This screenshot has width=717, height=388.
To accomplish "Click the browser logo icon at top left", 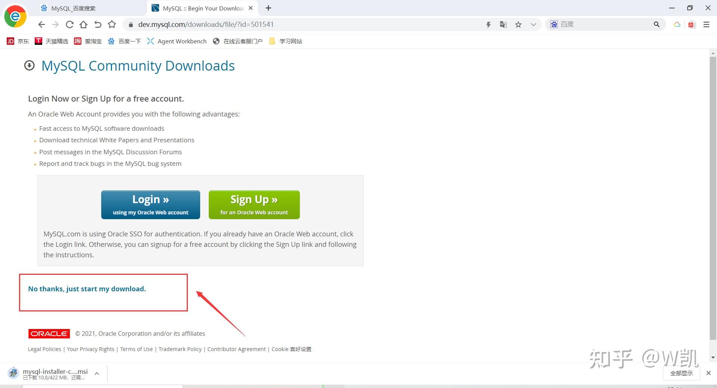I will click(x=15, y=16).
